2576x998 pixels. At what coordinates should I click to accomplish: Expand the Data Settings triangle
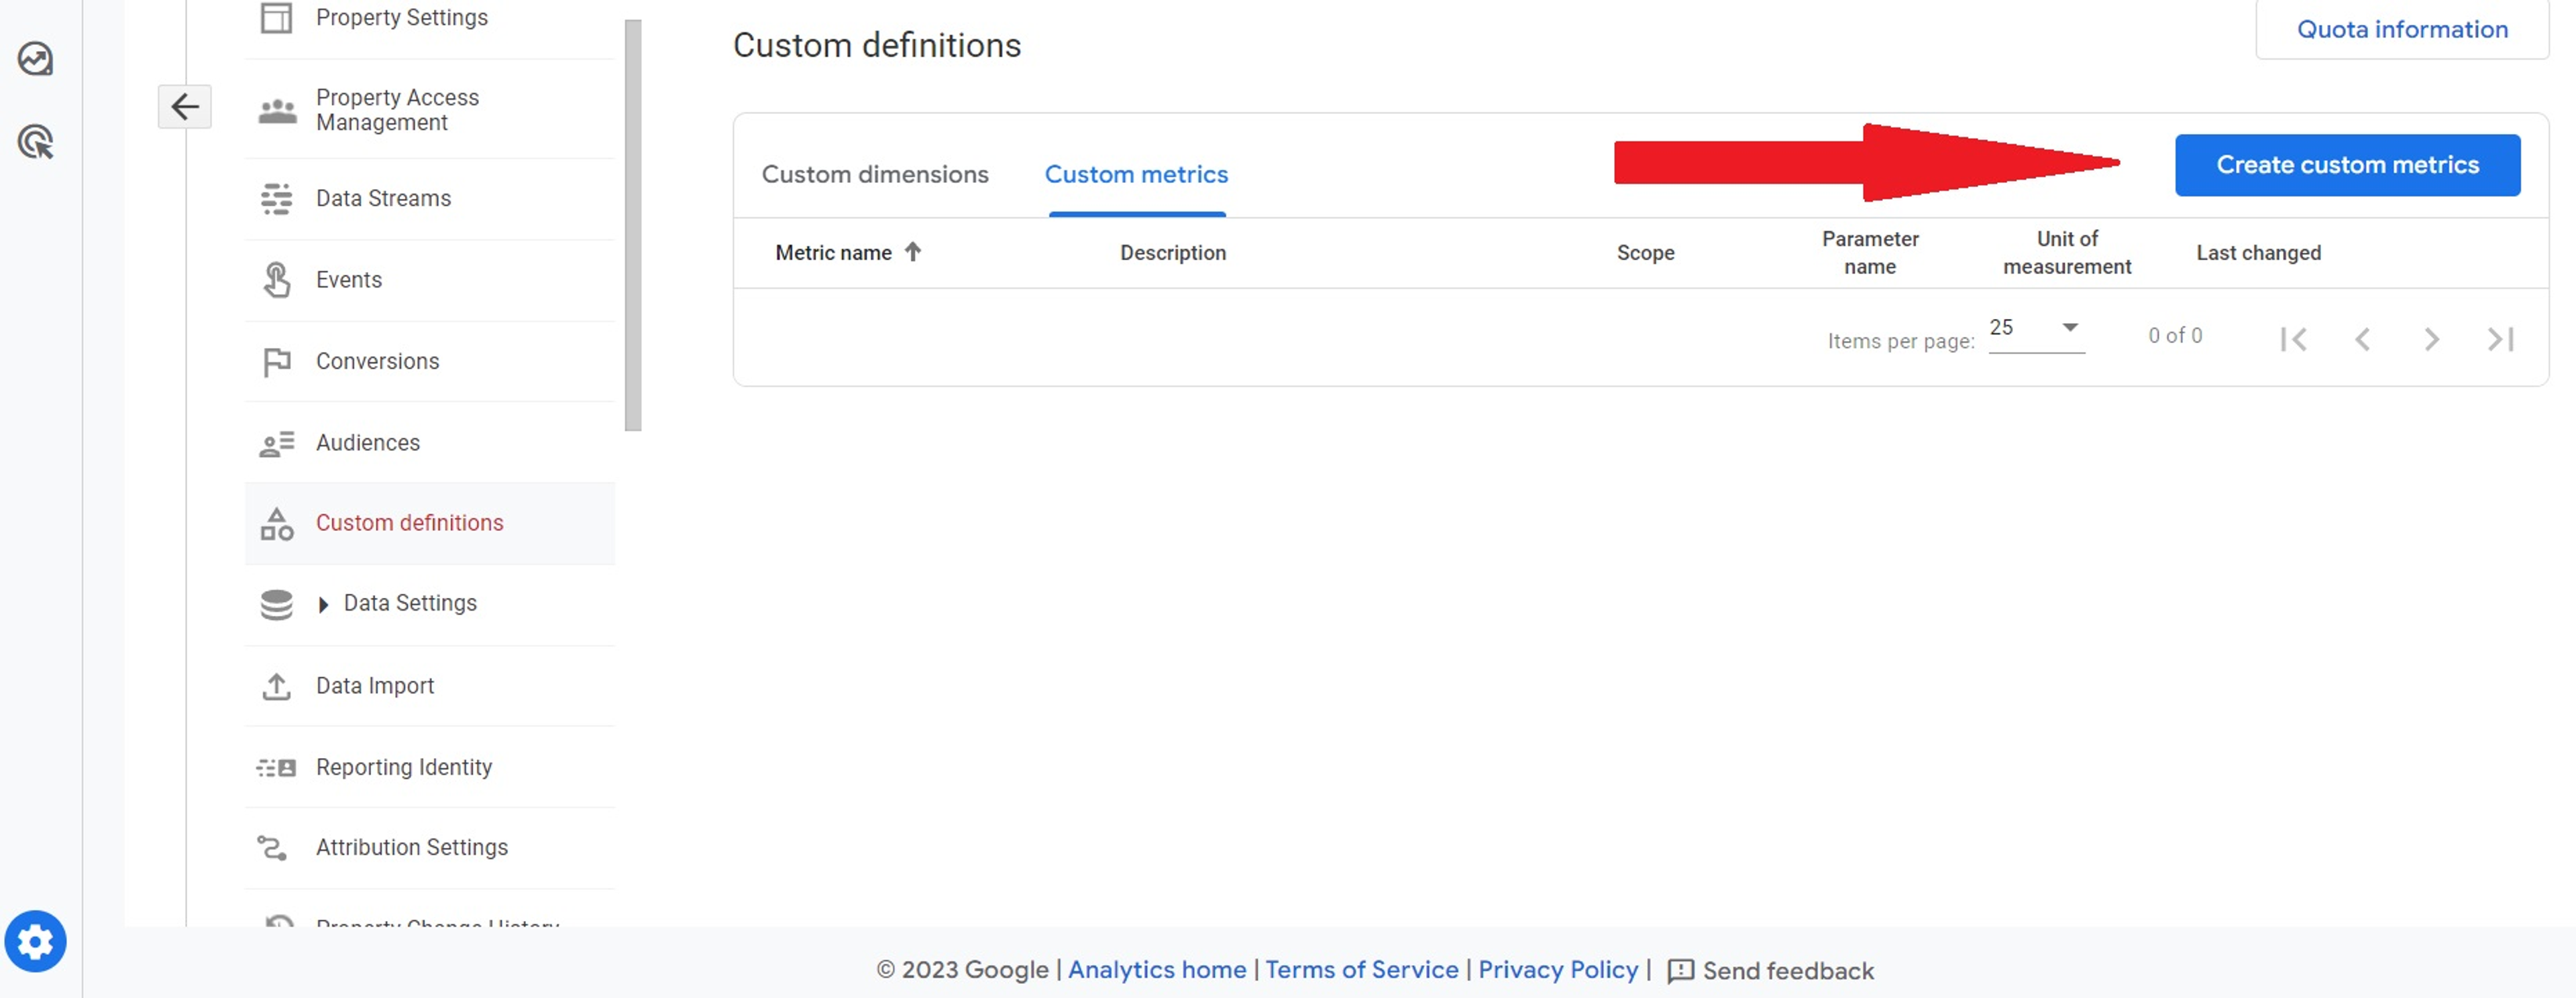[x=323, y=605]
